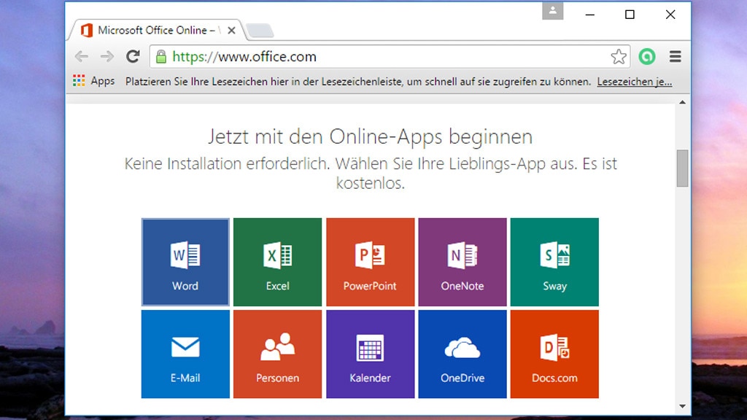Click the text 'Keine Installation erforderlich'
The image size is (747, 420).
pos(227,164)
